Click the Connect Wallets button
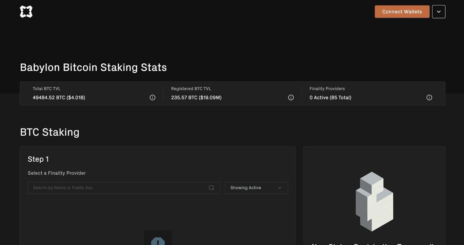This screenshot has width=464, height=245. click(402, 12)
